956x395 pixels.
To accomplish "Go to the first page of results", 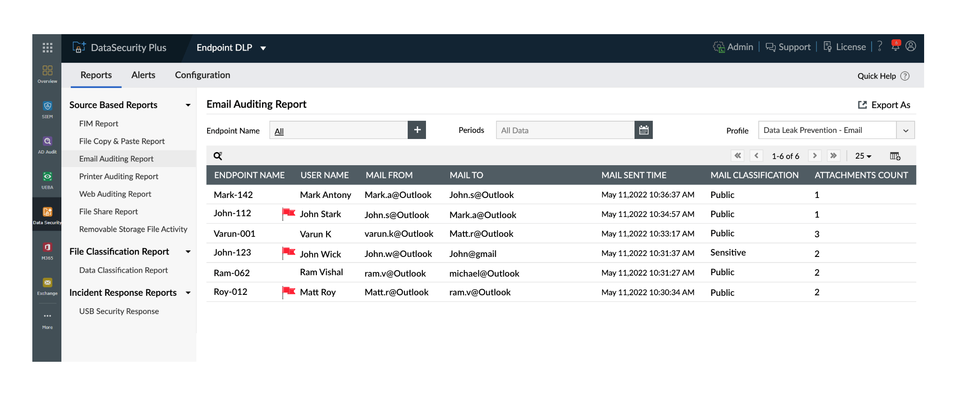I will pos(738,155).
